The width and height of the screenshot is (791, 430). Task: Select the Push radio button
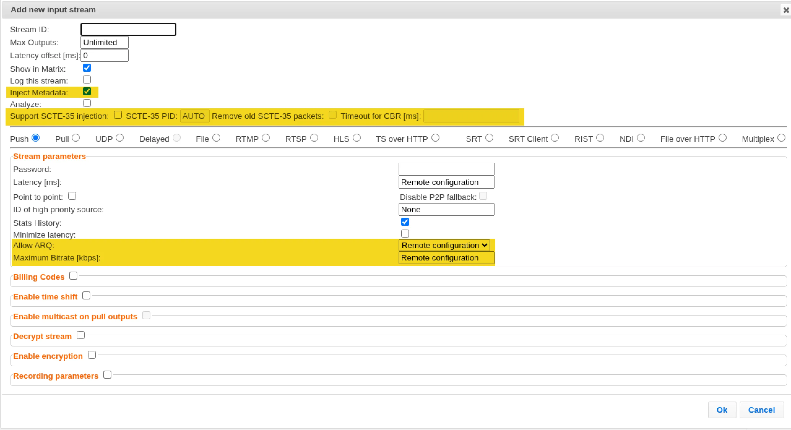36,138
